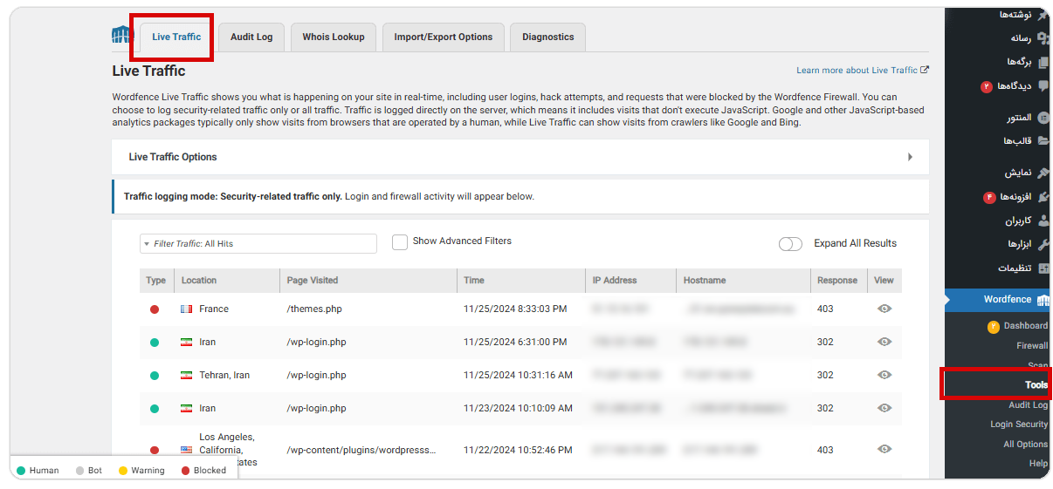Viewport: 1053px width, 489px height.
Task: Click the red blocked status dot for France
Action: [x=155, y=309]
